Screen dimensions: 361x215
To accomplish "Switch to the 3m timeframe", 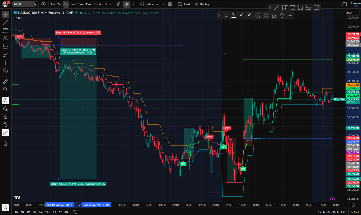I will click(x=66, y=4).
